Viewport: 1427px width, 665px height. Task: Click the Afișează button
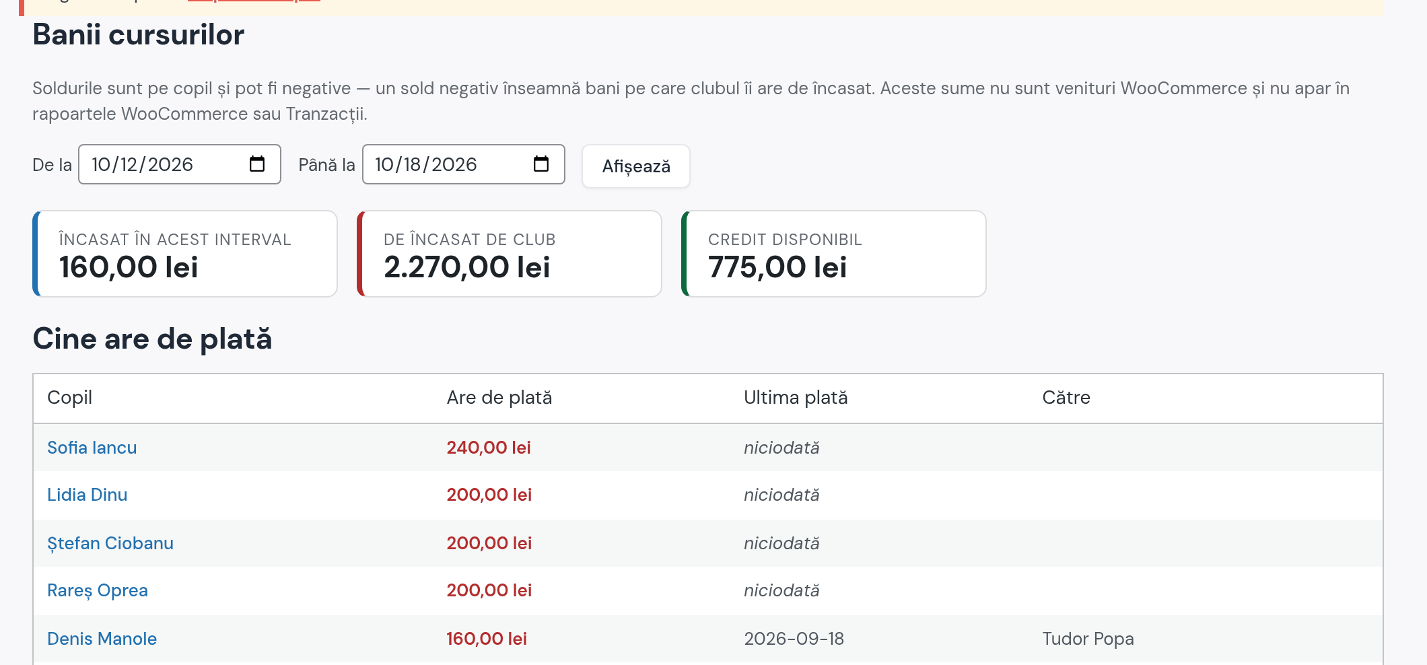tap(636, 166)
